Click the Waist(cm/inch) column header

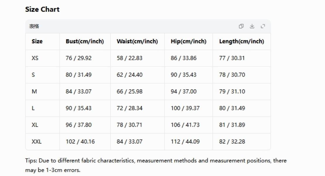[137, 41]
